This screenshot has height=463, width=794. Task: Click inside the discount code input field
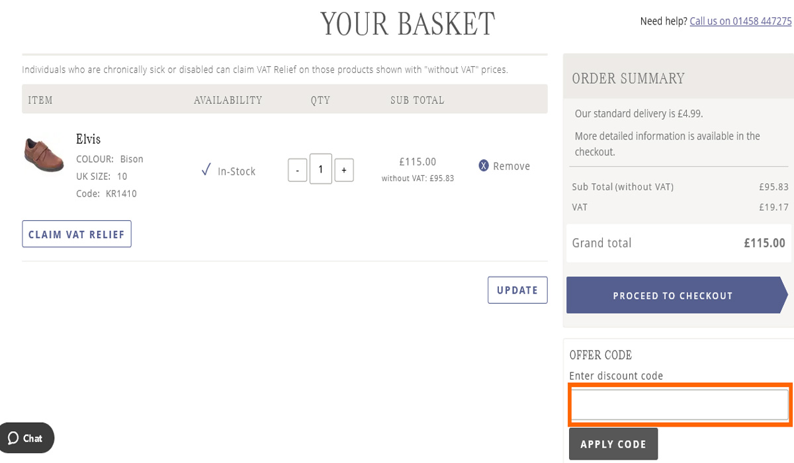[679, 404]
